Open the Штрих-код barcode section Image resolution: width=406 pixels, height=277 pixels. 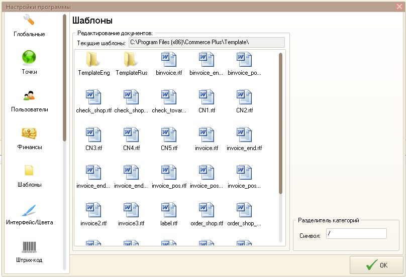[x=29, y=252]
